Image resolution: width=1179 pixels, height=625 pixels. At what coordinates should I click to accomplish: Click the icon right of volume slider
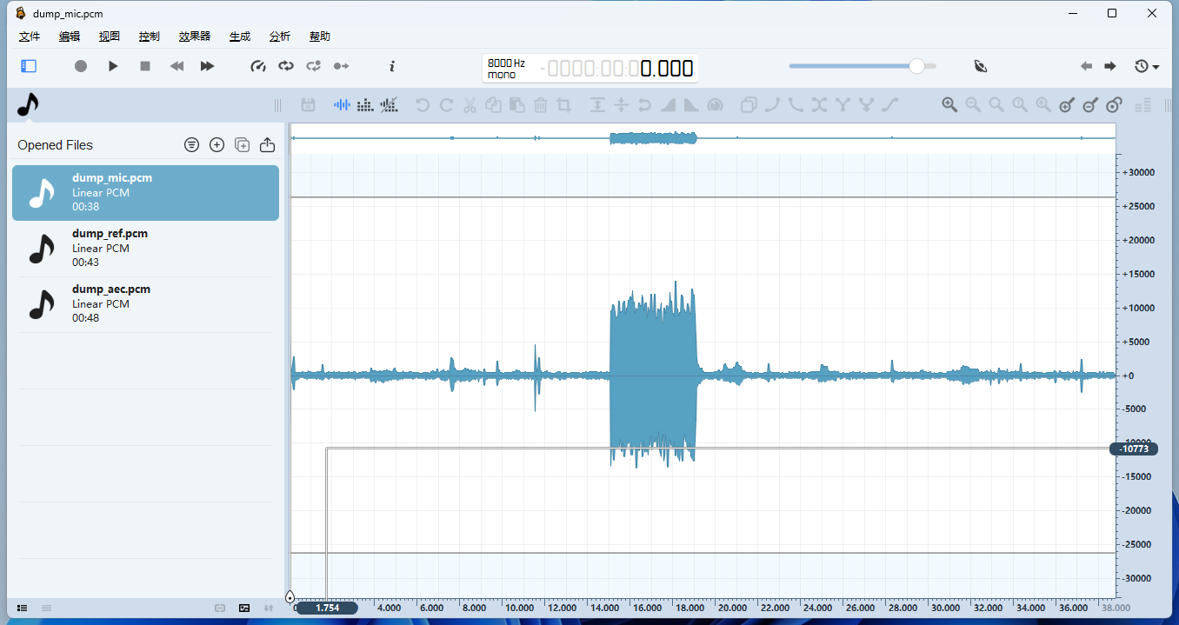(982, 66)
